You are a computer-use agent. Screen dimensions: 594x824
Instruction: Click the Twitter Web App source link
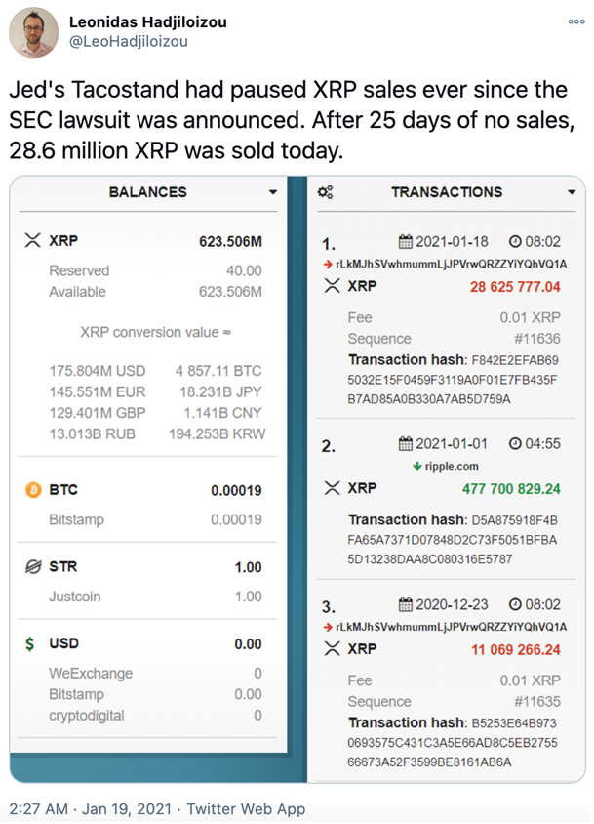point(247,808)
